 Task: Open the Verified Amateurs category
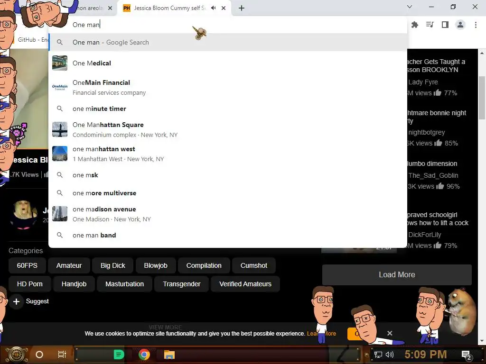(245, 284)
